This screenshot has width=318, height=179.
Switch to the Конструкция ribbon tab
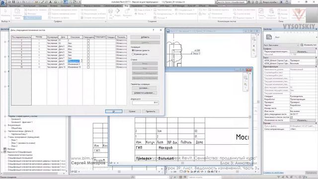point(30,6)
